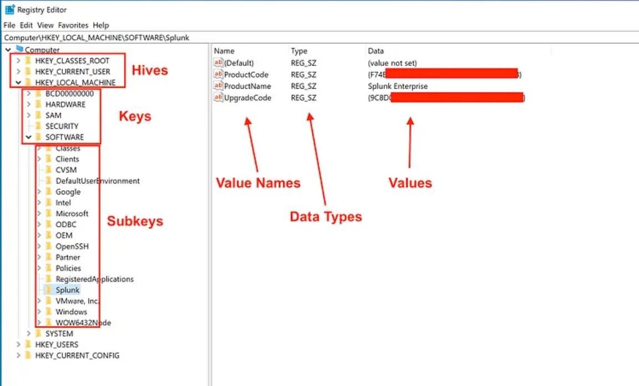Image resolution: width=639 pixels, height=386 pixels.
Task: Select the Windows subkey
Action: coord(71,312)
